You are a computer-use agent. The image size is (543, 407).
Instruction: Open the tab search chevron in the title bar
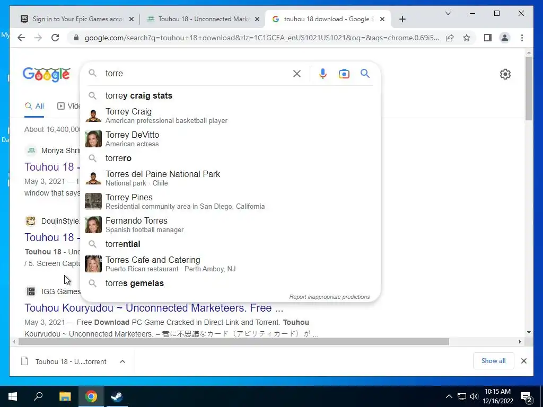[x=448, y=13]
